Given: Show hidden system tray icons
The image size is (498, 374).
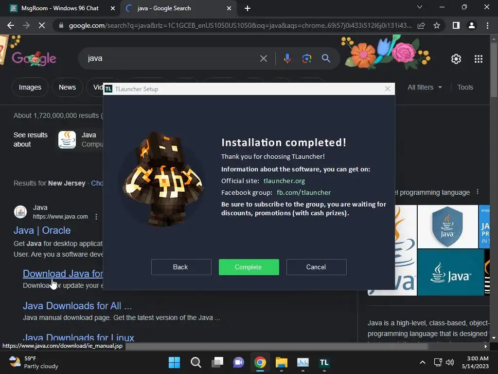Looking at the screenshot, I should pos(423,362).
